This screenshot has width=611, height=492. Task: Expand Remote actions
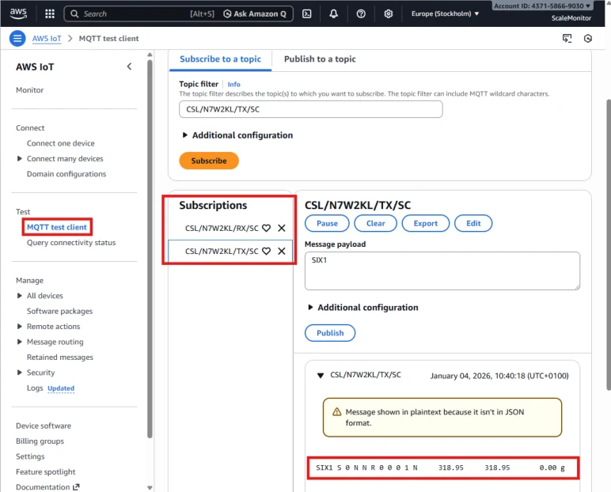click(x=19, y=327)
